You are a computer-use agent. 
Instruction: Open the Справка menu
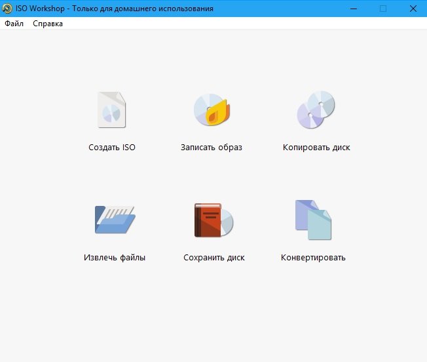(x=48, y=24)
